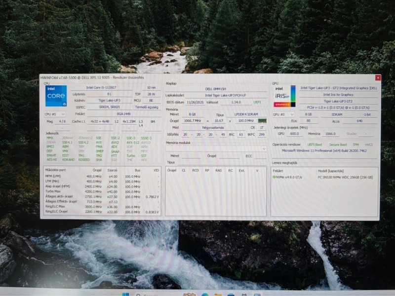Click the Intel Iris Xe Graphics logo

[x=285, y=96]
